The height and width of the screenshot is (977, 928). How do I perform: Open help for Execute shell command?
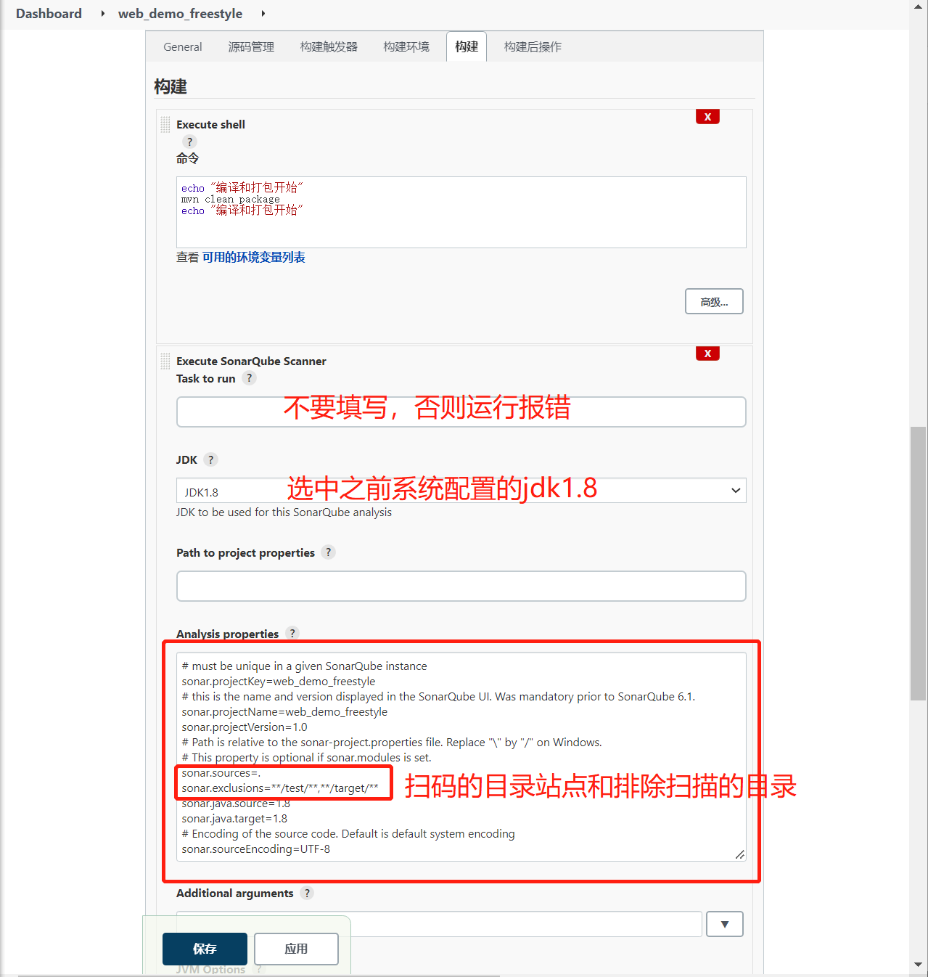(x=190, y=142)
